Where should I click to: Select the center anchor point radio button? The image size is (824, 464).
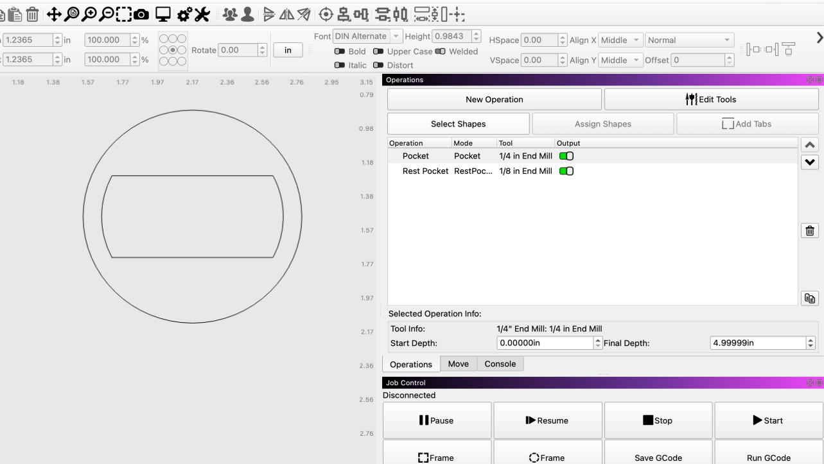click(173, 50)
